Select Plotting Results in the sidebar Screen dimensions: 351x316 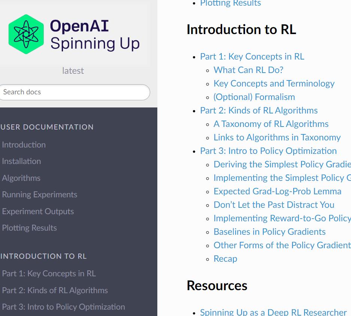coord(29,228)
